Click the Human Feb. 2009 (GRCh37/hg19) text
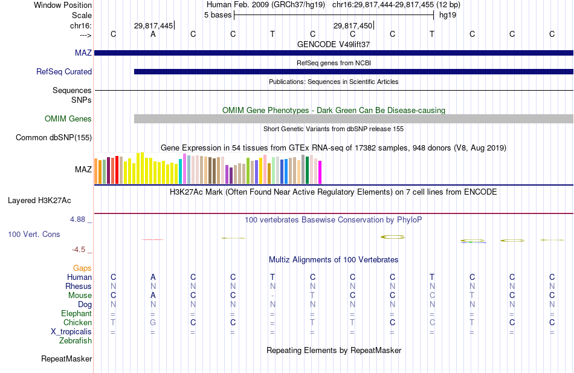574x373 pixels. tap(265, 5)
